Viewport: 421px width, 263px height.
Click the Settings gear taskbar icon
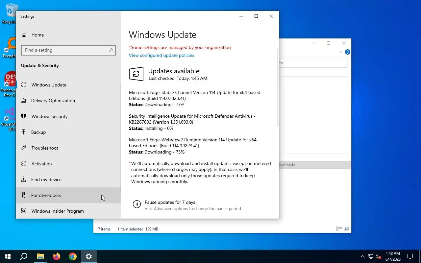click(x=89, y=256)
